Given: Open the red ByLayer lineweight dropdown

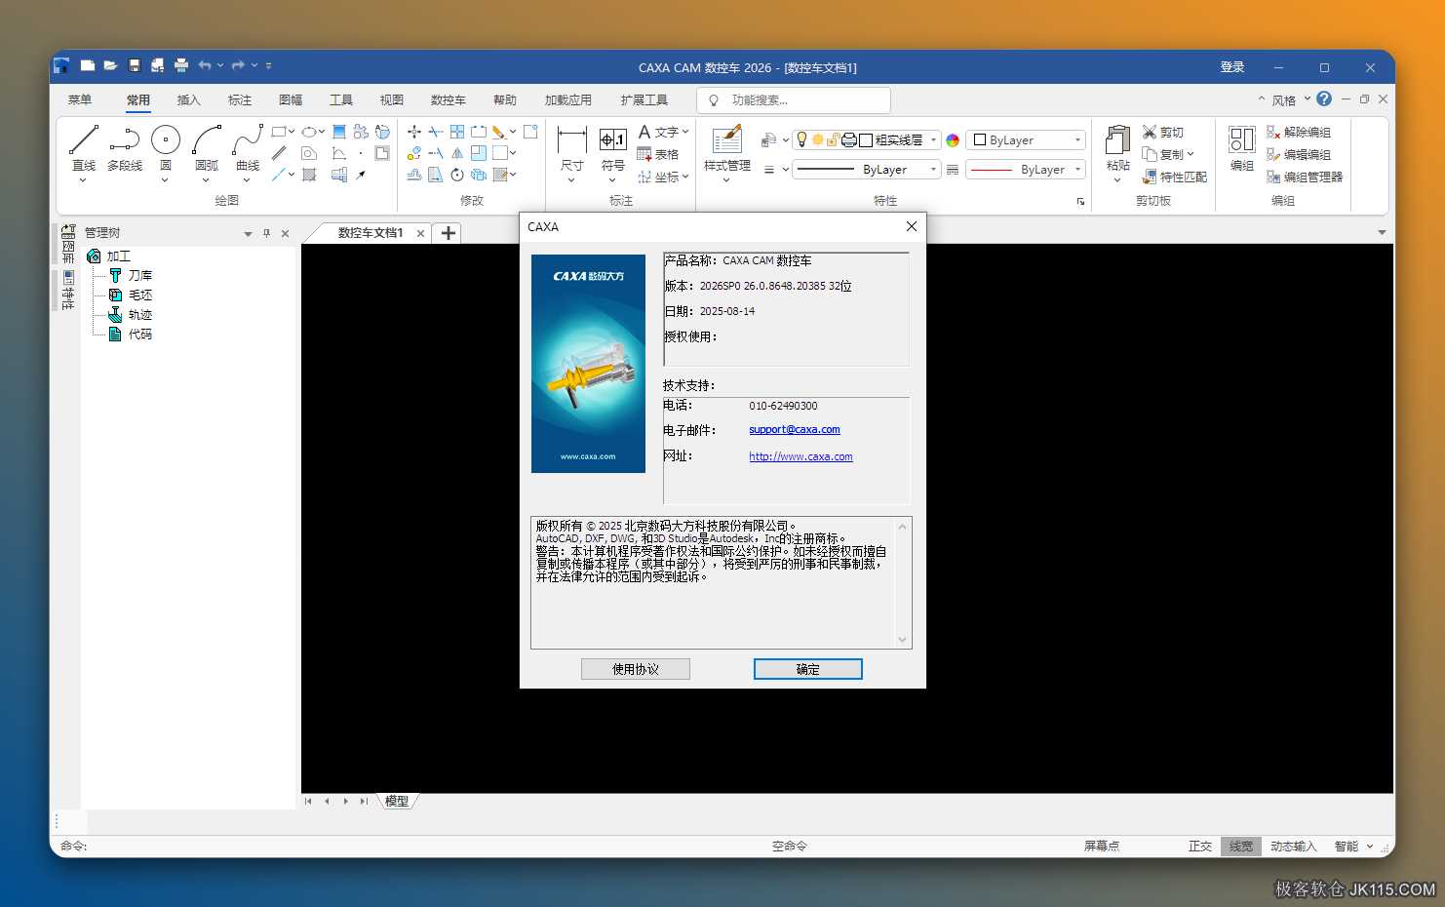Looking at the screenshot, I should (x=1077, y=170).
